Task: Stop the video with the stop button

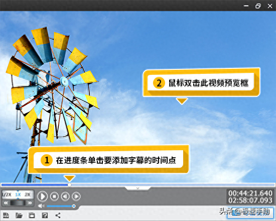Action: (54, 196)
